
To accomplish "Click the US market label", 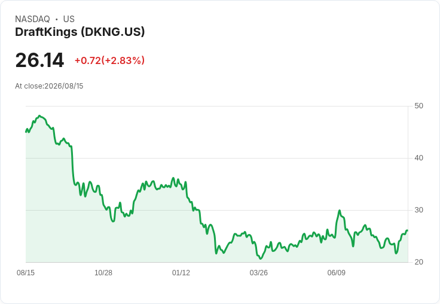I will pos(69,19).
